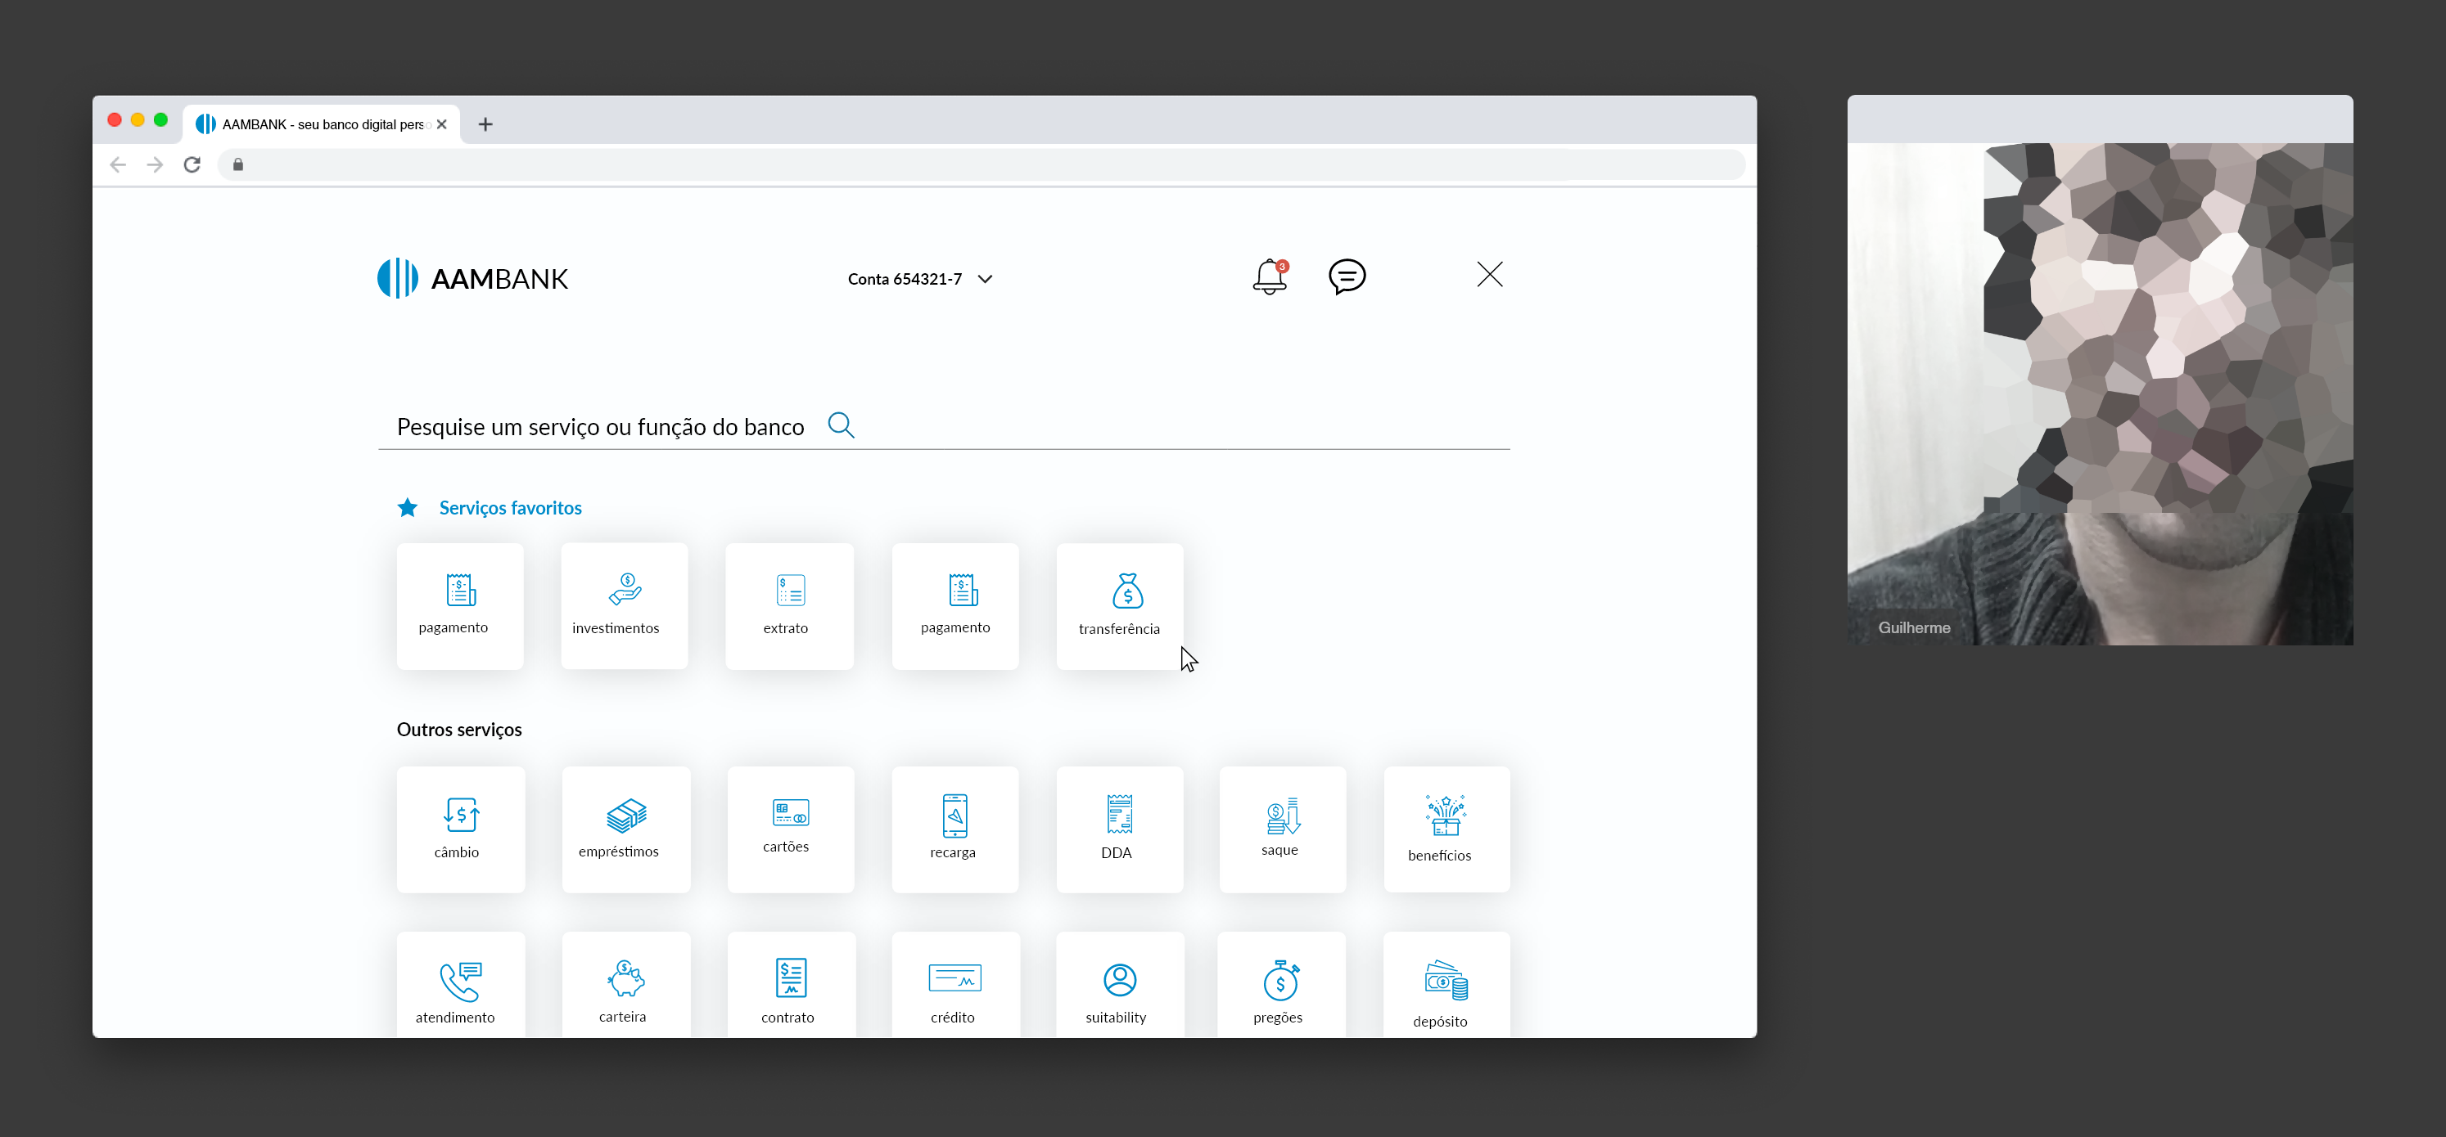
Task: Close the services panel with X
Action: tap(1490, 274)
